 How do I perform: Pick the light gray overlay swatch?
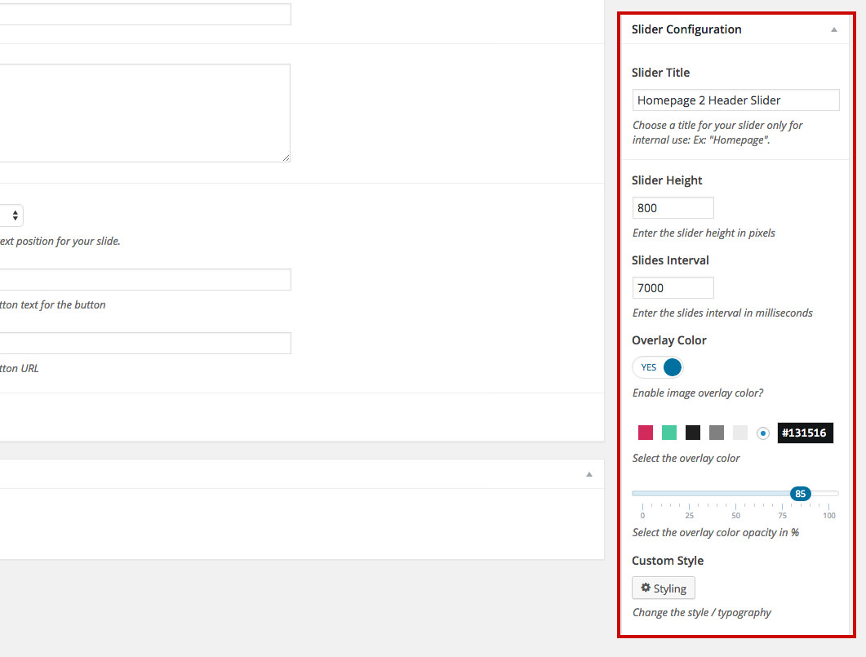[x=740, y=433]
